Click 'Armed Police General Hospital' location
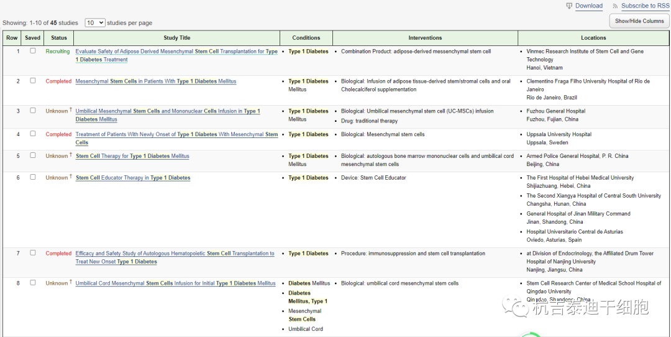The image size is (671, 337). pyautogui.click(x=577, y=156)
